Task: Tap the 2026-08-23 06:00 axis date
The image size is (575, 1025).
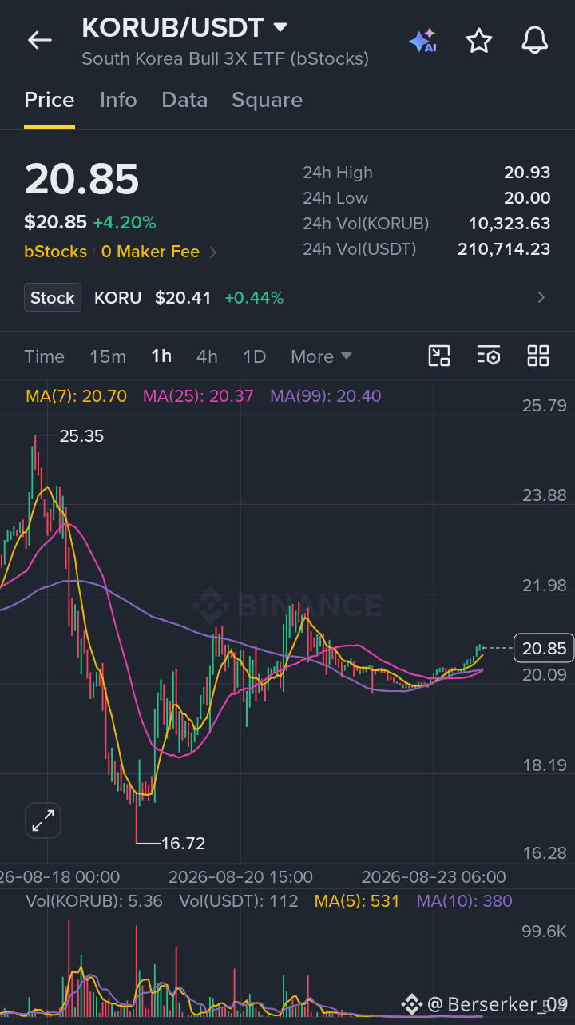Action: coord(434,876)
